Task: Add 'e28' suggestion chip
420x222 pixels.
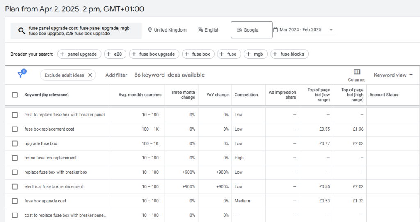Action: click(115, 54)
